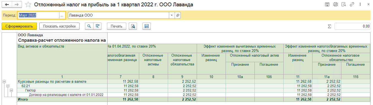
Task: Open period selection with the ellipsis button
Action: (62, 15)
